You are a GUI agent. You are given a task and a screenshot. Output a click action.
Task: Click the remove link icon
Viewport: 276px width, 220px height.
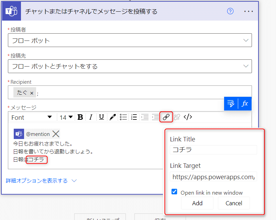[177, 117]
